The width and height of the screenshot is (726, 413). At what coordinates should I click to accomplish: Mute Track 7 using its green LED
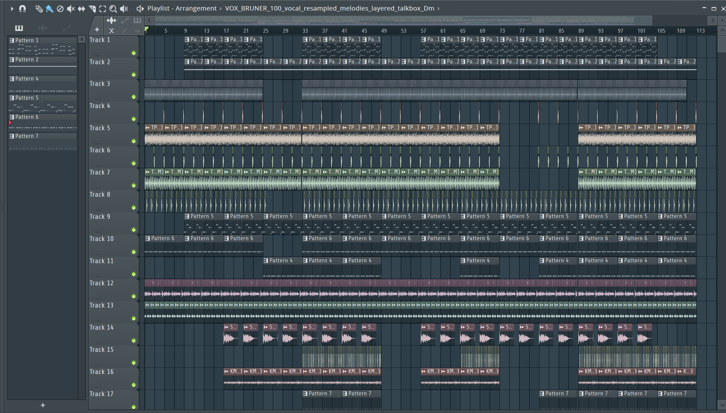(134, 186)
